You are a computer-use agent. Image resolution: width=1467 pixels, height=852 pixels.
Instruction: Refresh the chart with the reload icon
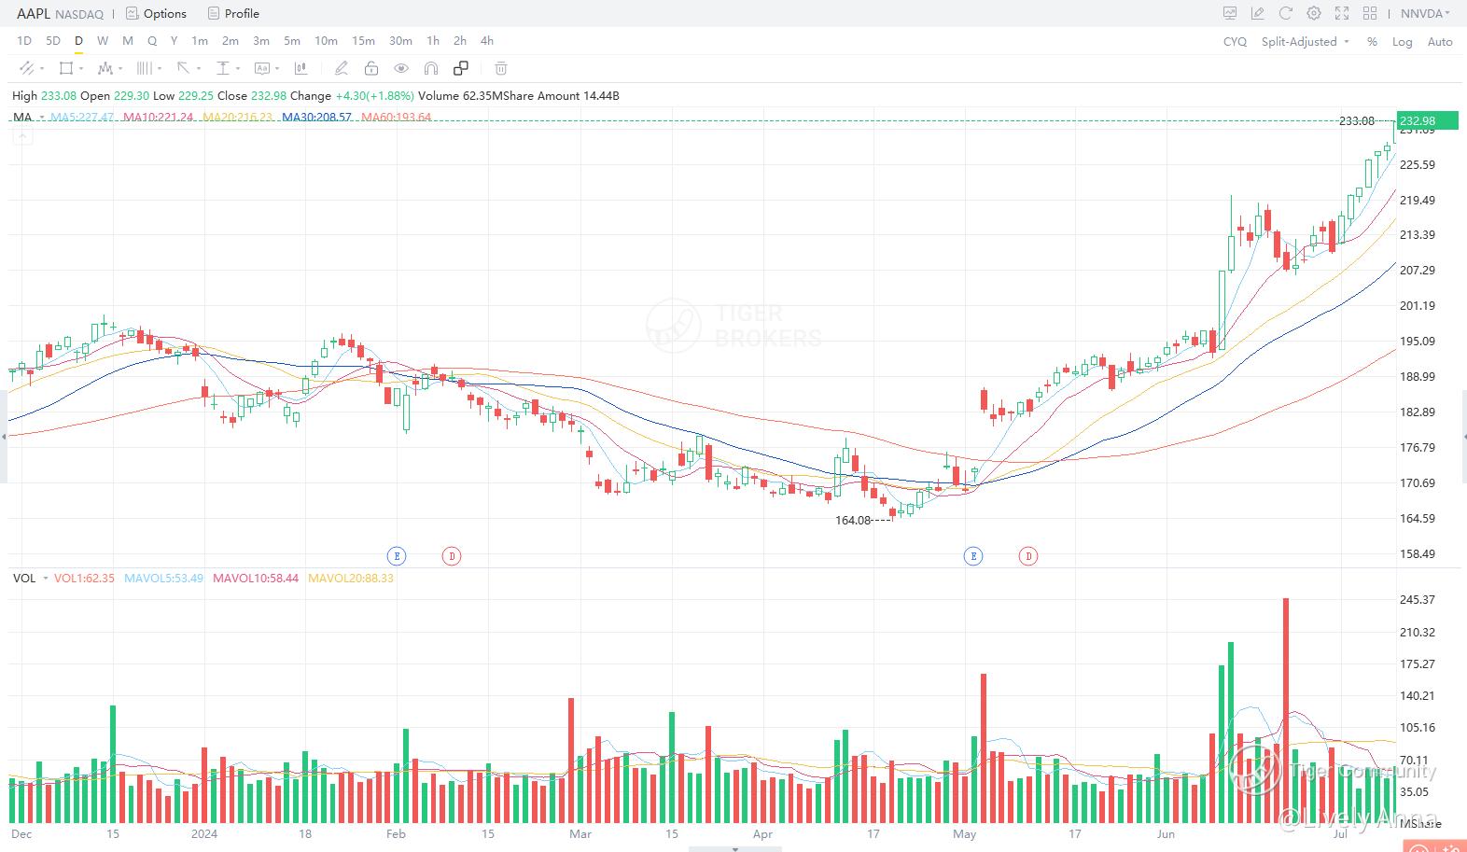(1286, 13)
